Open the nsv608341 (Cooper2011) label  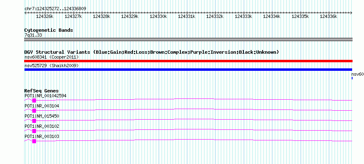[x=52, y=57]
